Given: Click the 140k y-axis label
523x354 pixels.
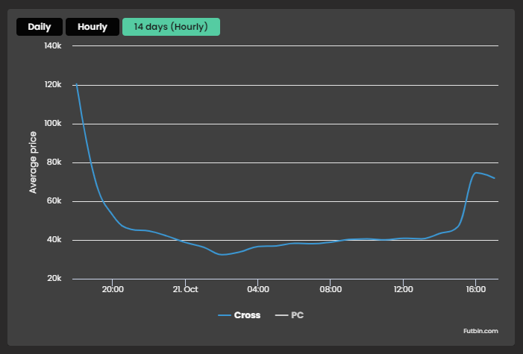Looking at the screenshot, I should click(x=52, y=46).
